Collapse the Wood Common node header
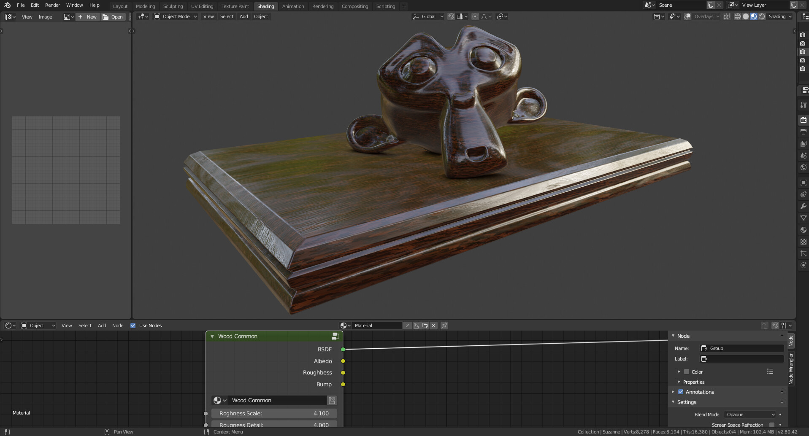The height and width of the screenshot is (436, 809). point(212,336)
